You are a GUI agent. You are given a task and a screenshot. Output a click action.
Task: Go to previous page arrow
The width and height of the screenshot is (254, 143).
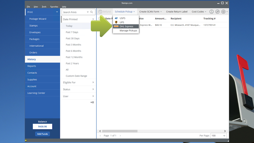100,136
